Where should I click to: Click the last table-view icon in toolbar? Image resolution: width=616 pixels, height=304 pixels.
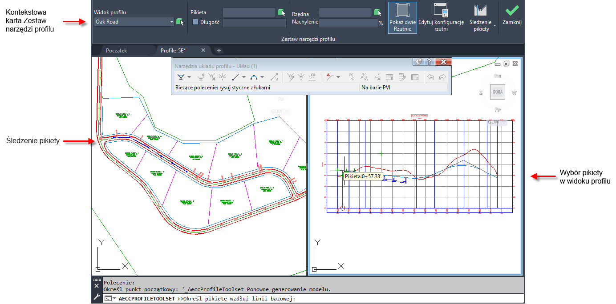pyautogui.click(x=415, y=77)
